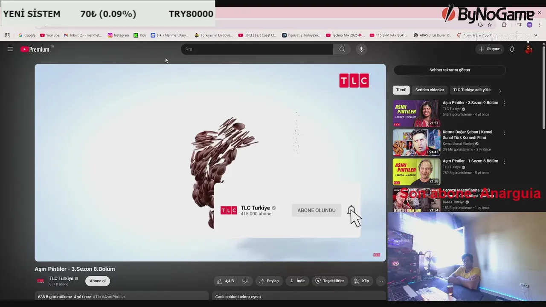Open the YouTube guide hamburger menu
The image size is (546, 307).
10,49
